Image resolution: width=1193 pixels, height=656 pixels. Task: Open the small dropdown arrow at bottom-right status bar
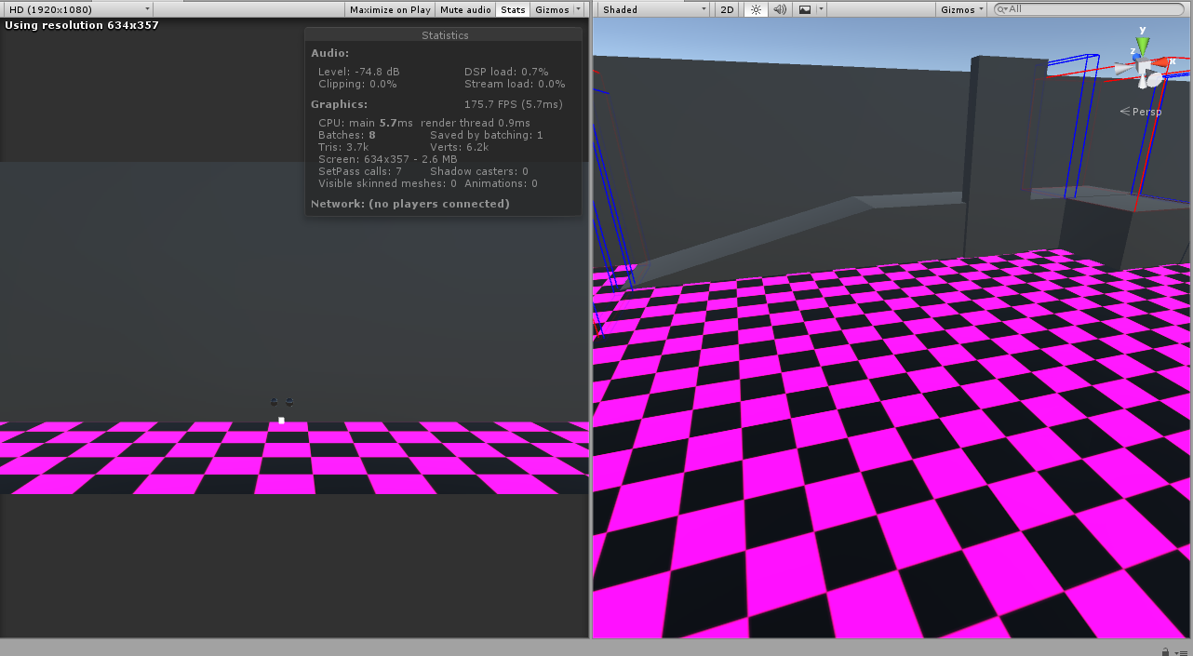click(x=1177, y=650)
